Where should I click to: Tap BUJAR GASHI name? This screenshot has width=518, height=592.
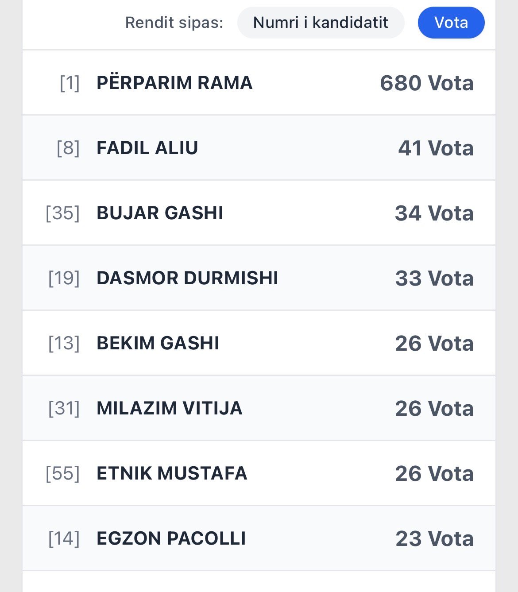pos(160,213)
